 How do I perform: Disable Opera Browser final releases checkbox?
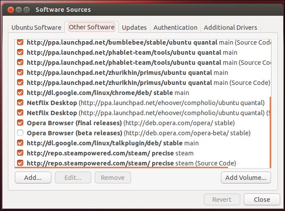point(20,123)
